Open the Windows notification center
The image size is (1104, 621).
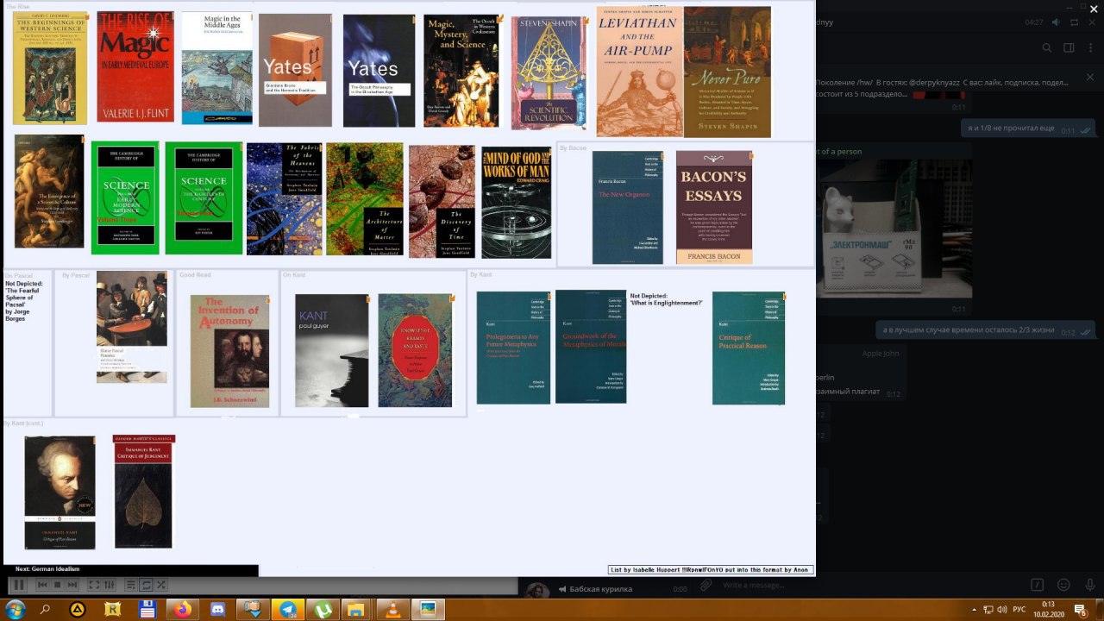pos(1080,610)
